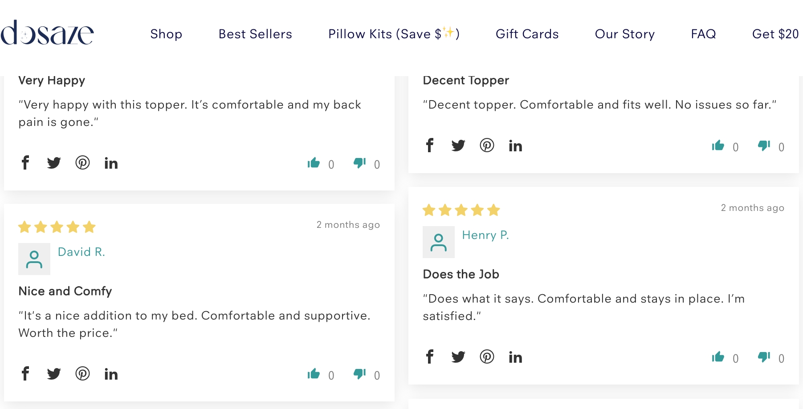Image resolution: width=803 pixels, height=409 pixels.
Task: Share Henry P.'s review on Facebook
Action: 429,356
